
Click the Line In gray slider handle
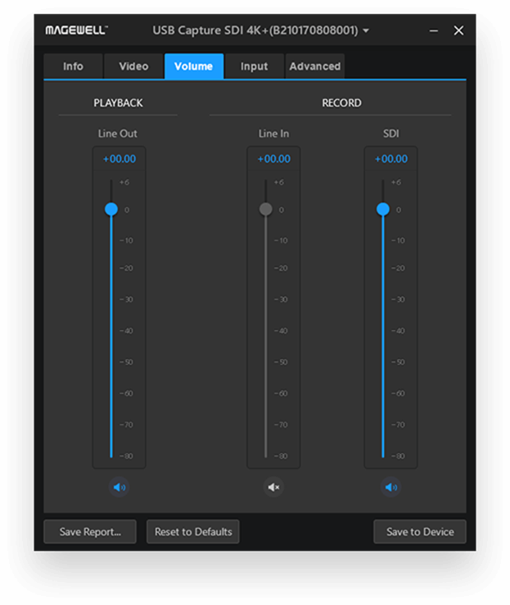266,210
